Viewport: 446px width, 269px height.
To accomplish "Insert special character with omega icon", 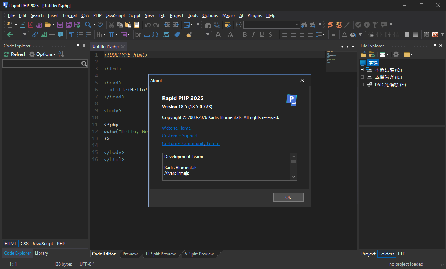I will 155,34.
